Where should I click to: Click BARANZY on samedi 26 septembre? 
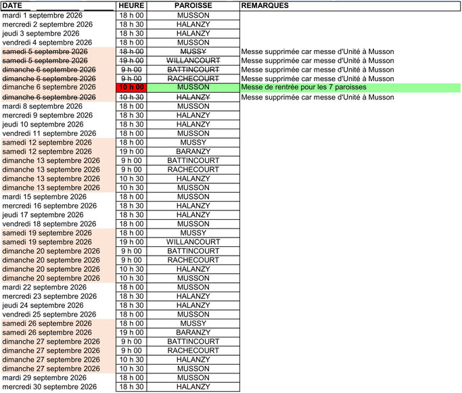point(193,333)
